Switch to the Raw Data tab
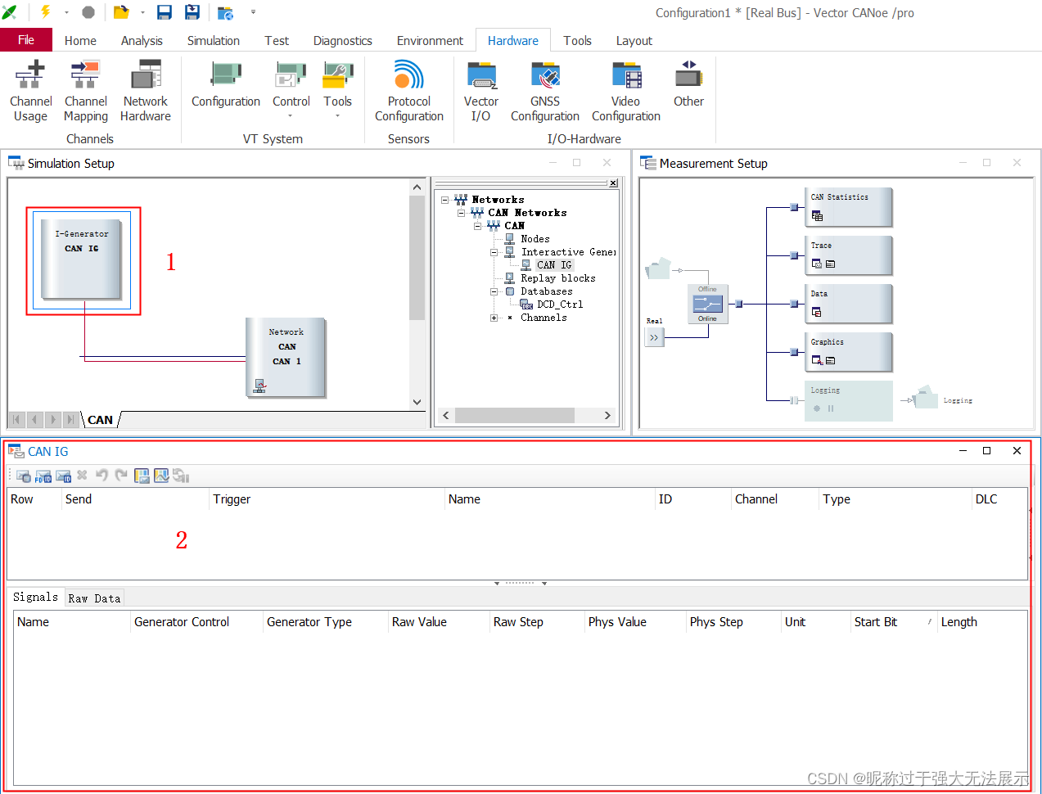The width and height of the screenshot is (1042, 794). (x=94, y=598)
